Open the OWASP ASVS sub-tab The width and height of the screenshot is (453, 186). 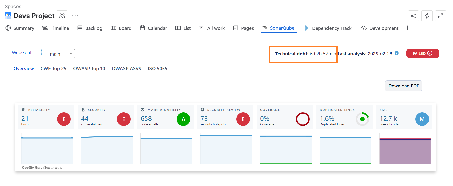(x=127, y=69)
